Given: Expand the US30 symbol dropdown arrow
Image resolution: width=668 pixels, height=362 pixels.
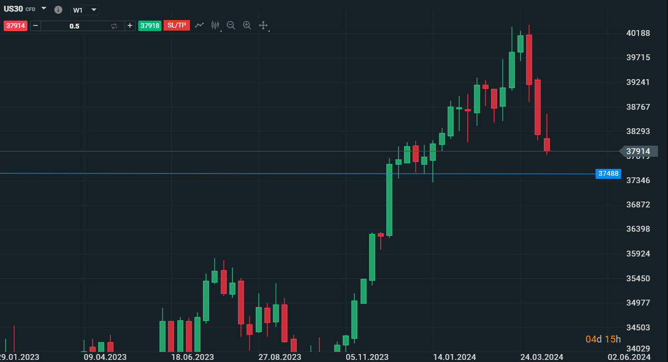Looking at the screenshot, I should pos(44,9).
